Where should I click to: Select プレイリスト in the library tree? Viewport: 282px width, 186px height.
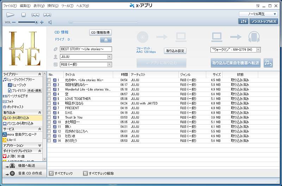tap(17, 91)
